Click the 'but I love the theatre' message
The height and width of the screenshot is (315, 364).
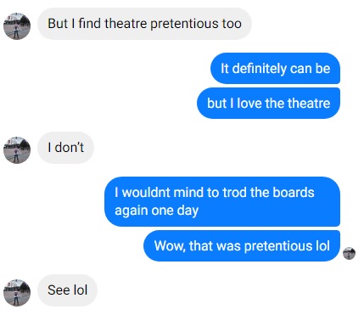pos(268,103)
